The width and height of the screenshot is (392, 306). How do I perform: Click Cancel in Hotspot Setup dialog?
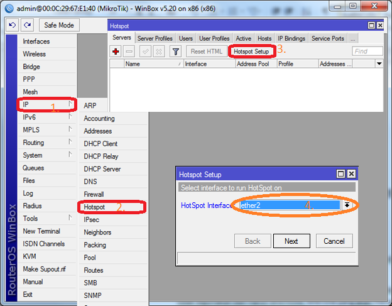point(334,241)
